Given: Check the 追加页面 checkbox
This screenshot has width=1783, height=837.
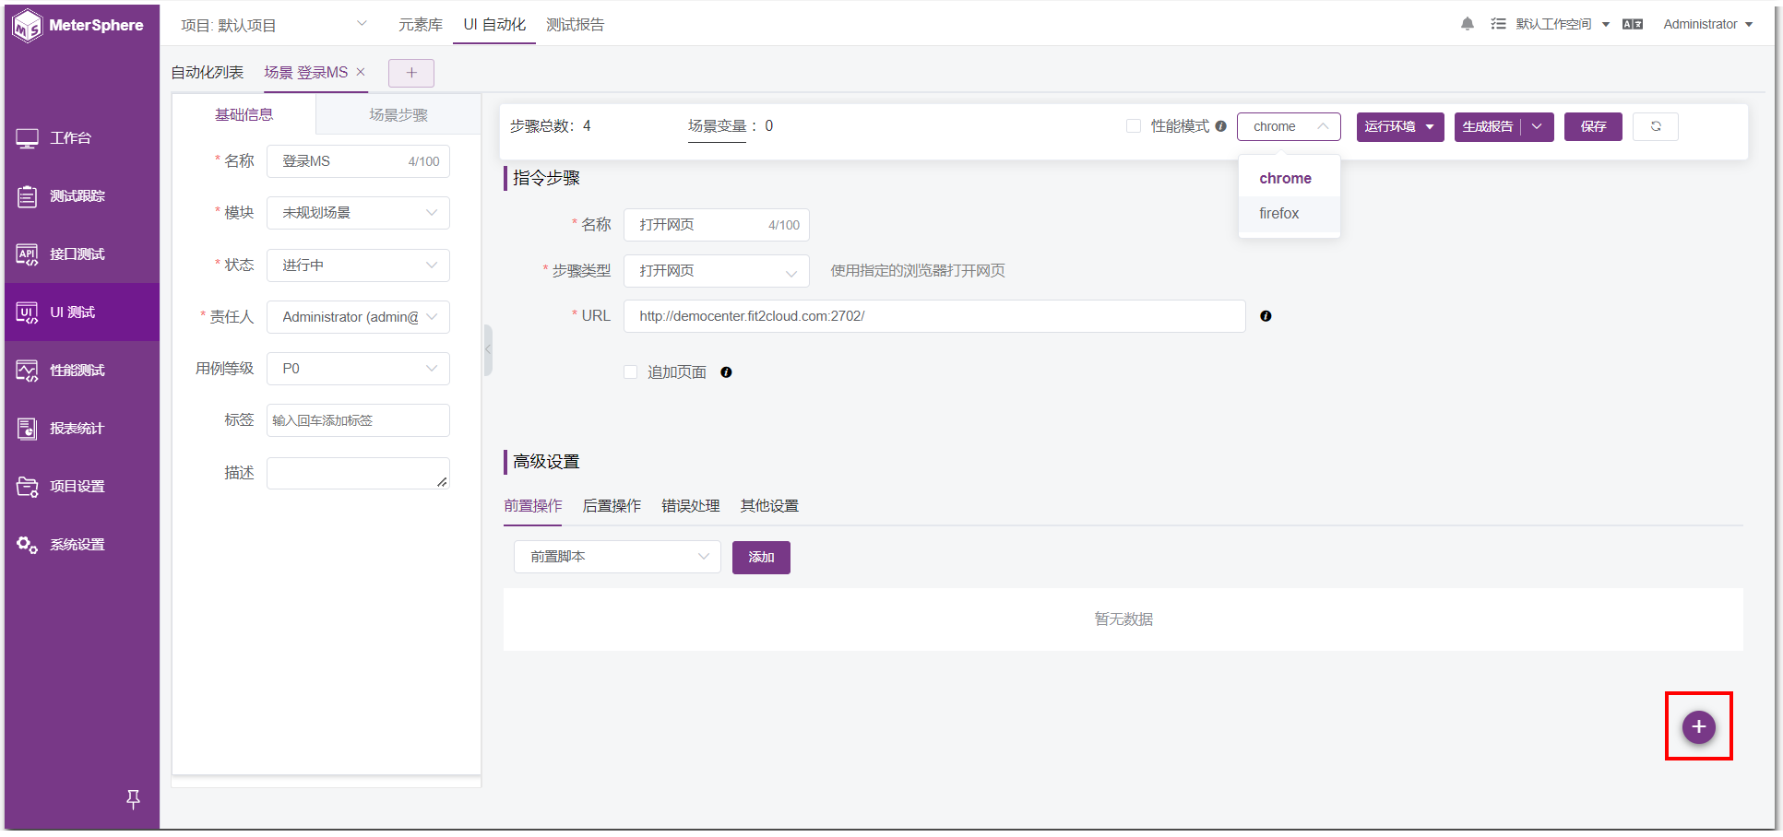Looking at the screenshot, I should [x=631, y=372].
